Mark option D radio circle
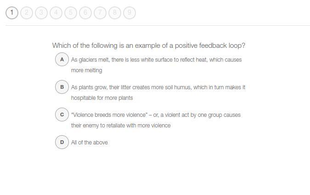 62,142
